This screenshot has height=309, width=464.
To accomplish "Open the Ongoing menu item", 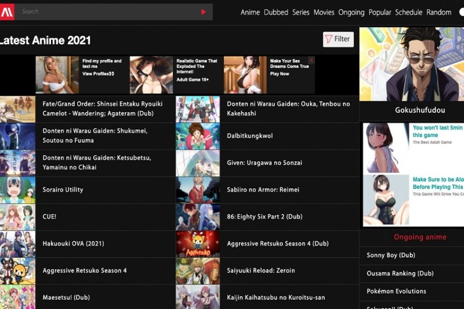I will click(x=351, y=12).
